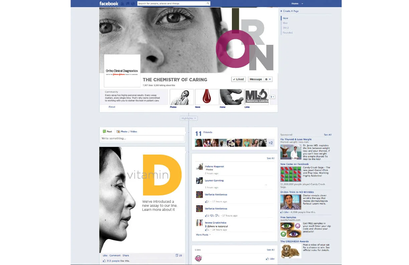Viewport: 409px width, 265px height.
Task: Open the notifications globe icon
Action: [x=133, y=4]
